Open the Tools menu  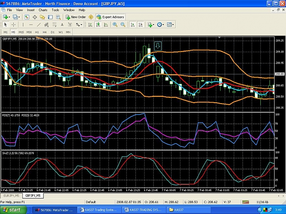(x=55, y=10)
